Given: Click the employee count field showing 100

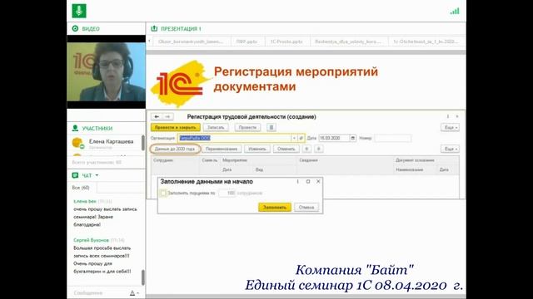Looking at the screenshot, I should [x=227, y=193].
